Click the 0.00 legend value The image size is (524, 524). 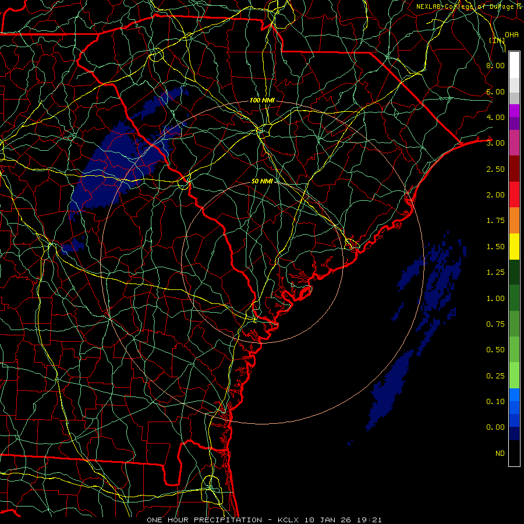[x=495, y=427]
